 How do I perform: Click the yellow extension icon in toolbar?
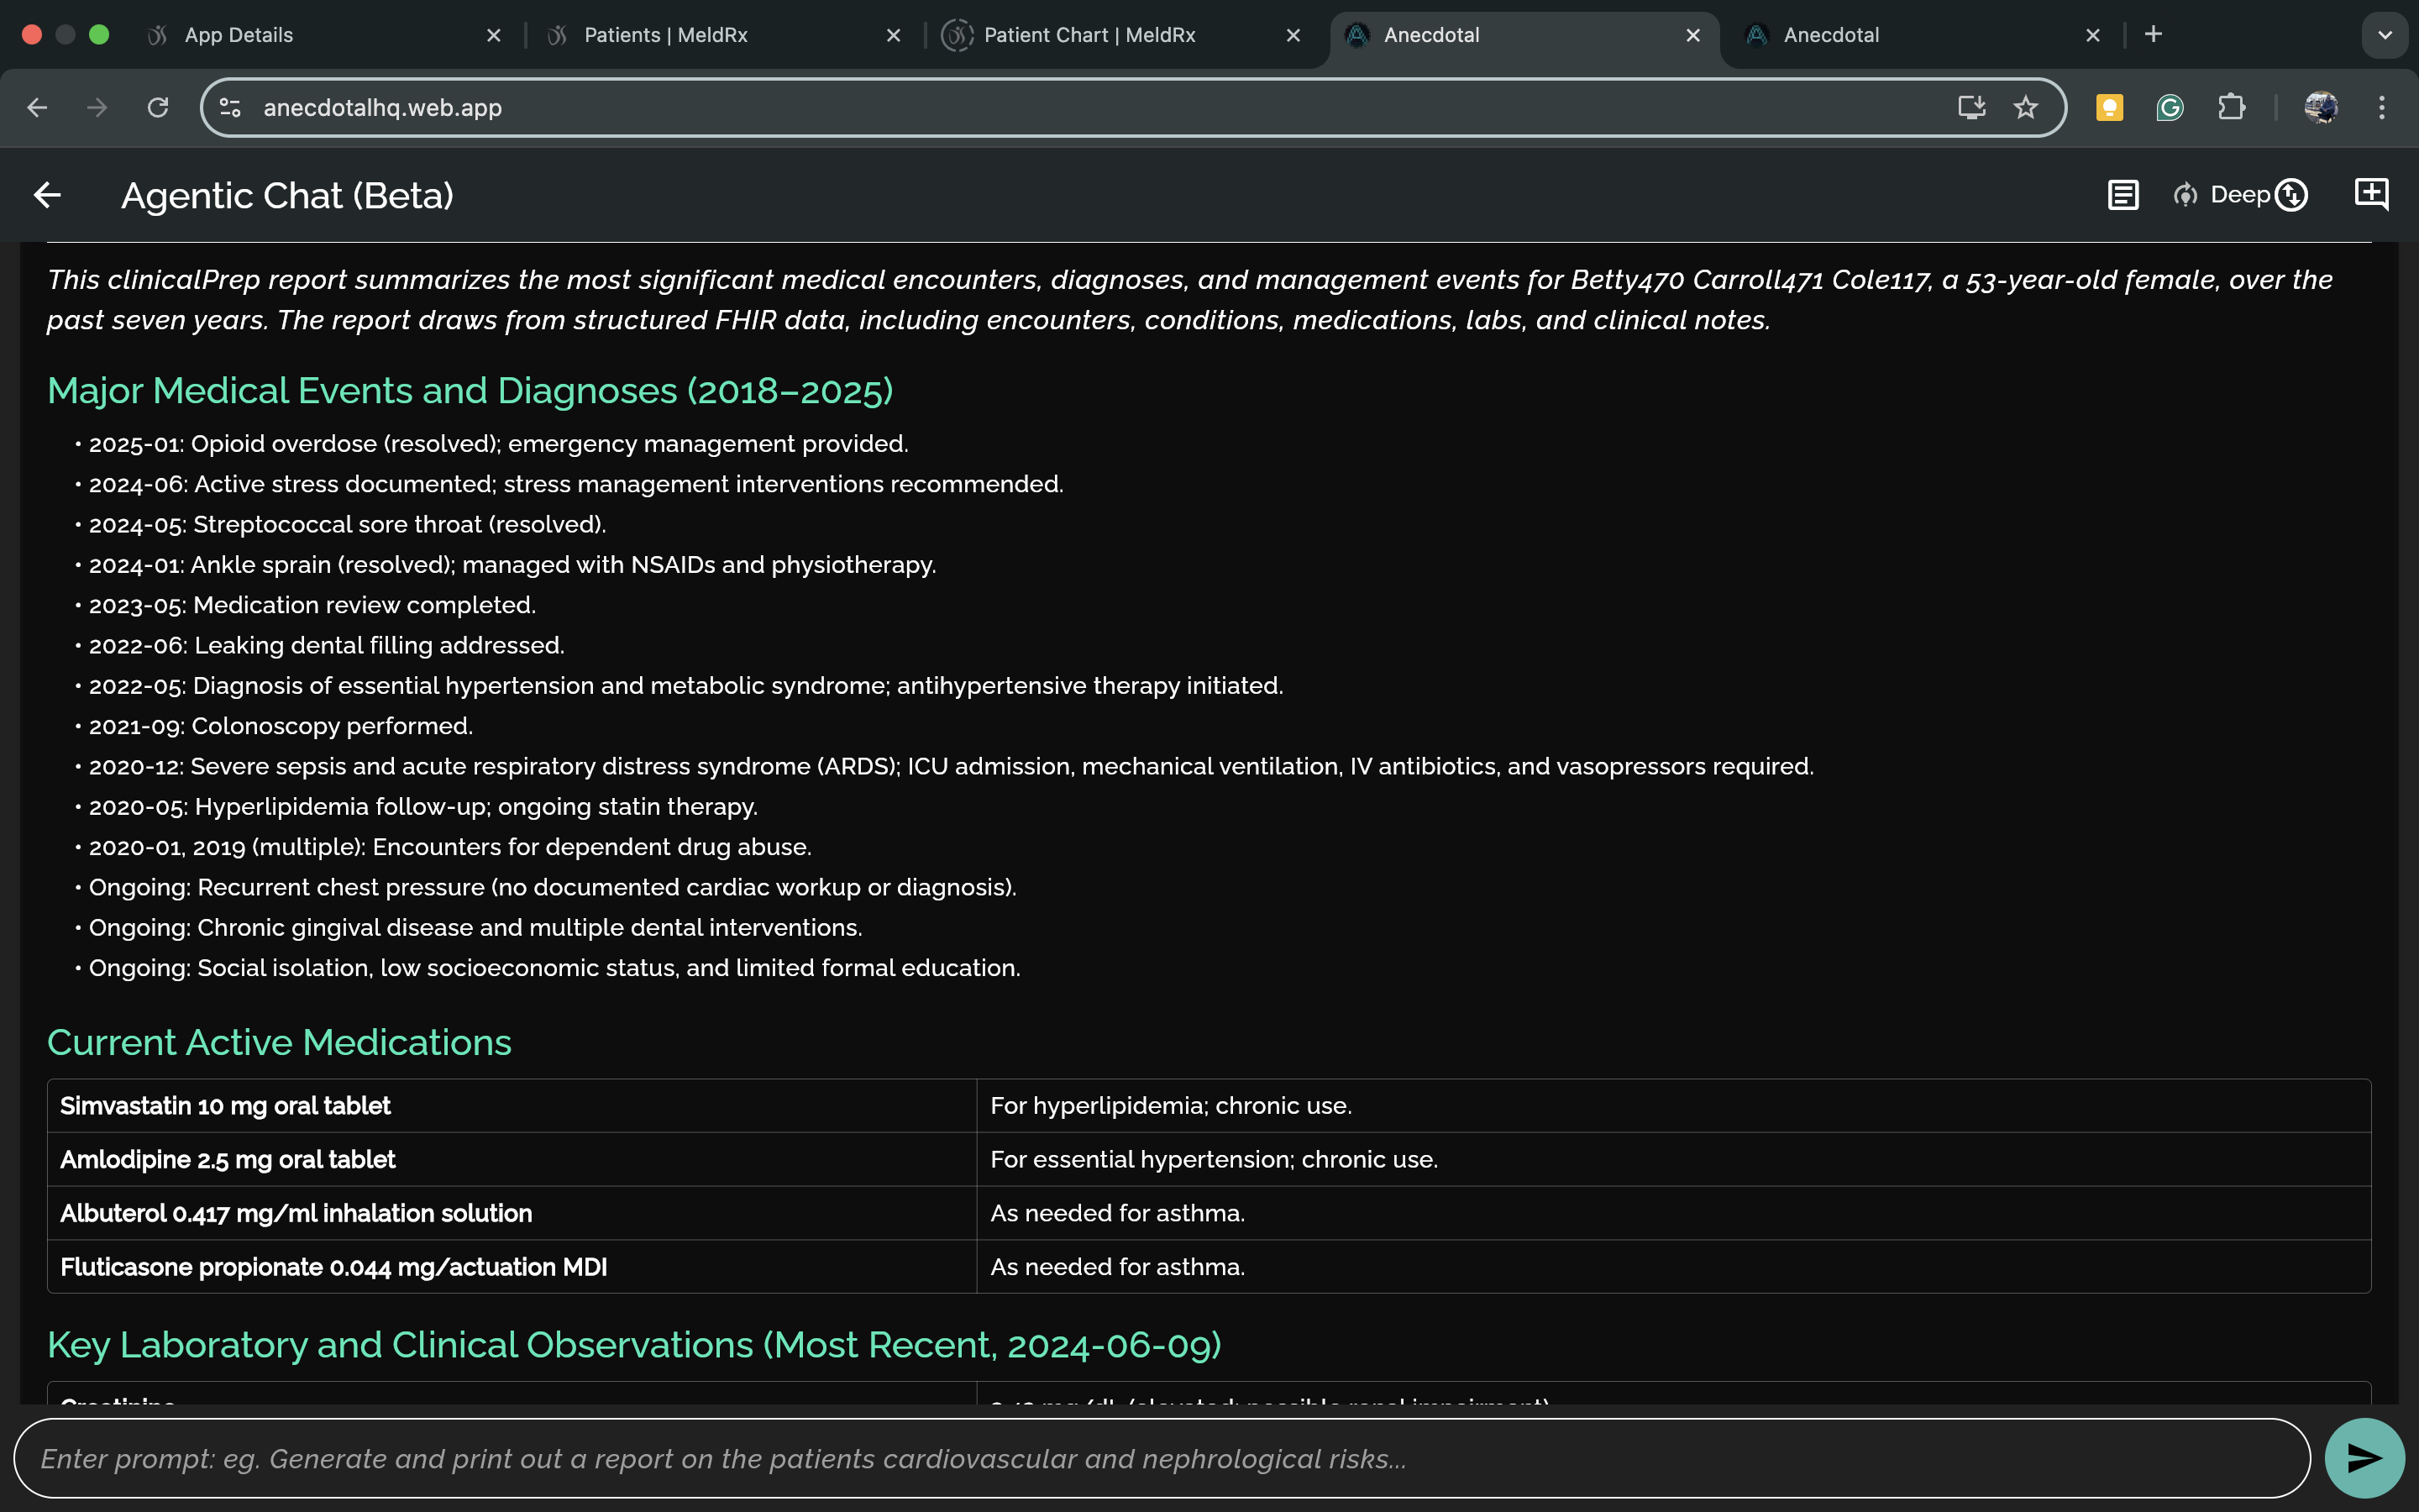pos(2109,107)
